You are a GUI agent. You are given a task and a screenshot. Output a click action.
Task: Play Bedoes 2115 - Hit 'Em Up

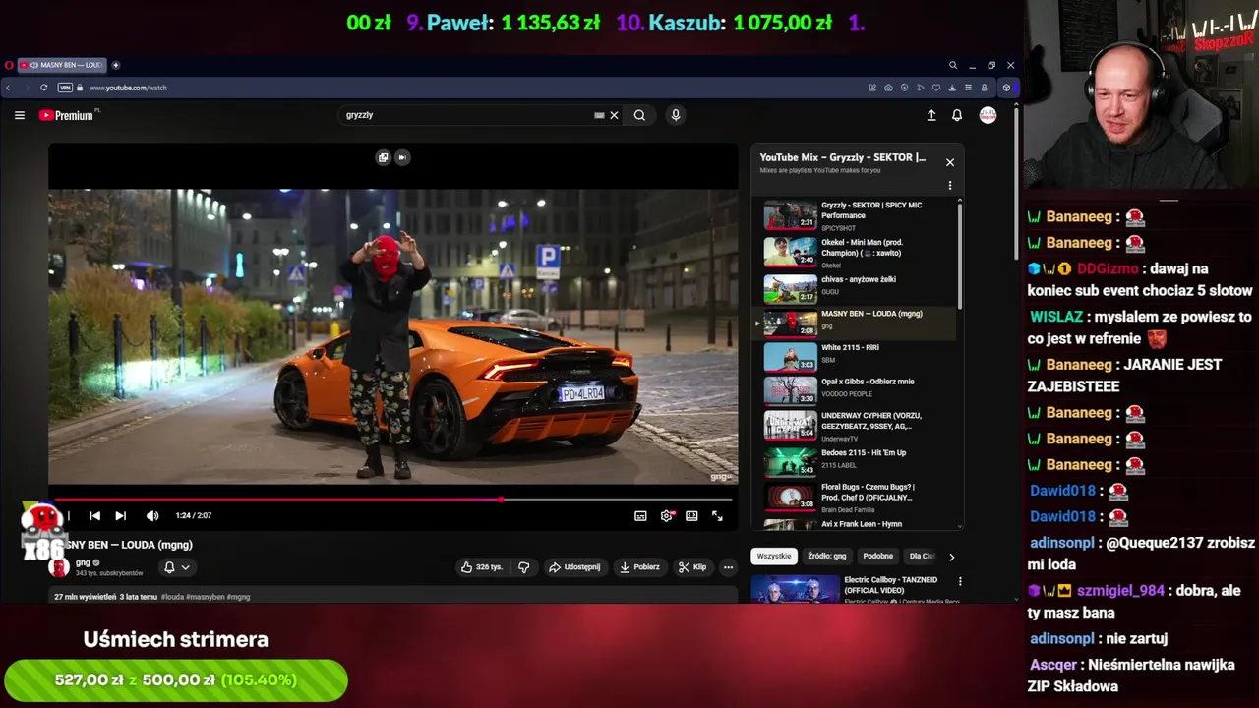click(856, 461)
